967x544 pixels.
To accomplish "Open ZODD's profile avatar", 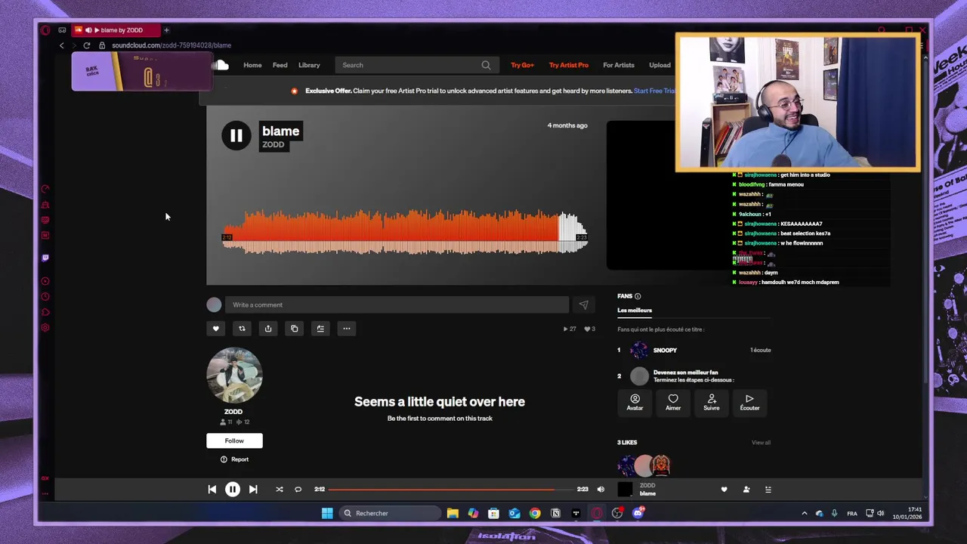I will [234, 376].
